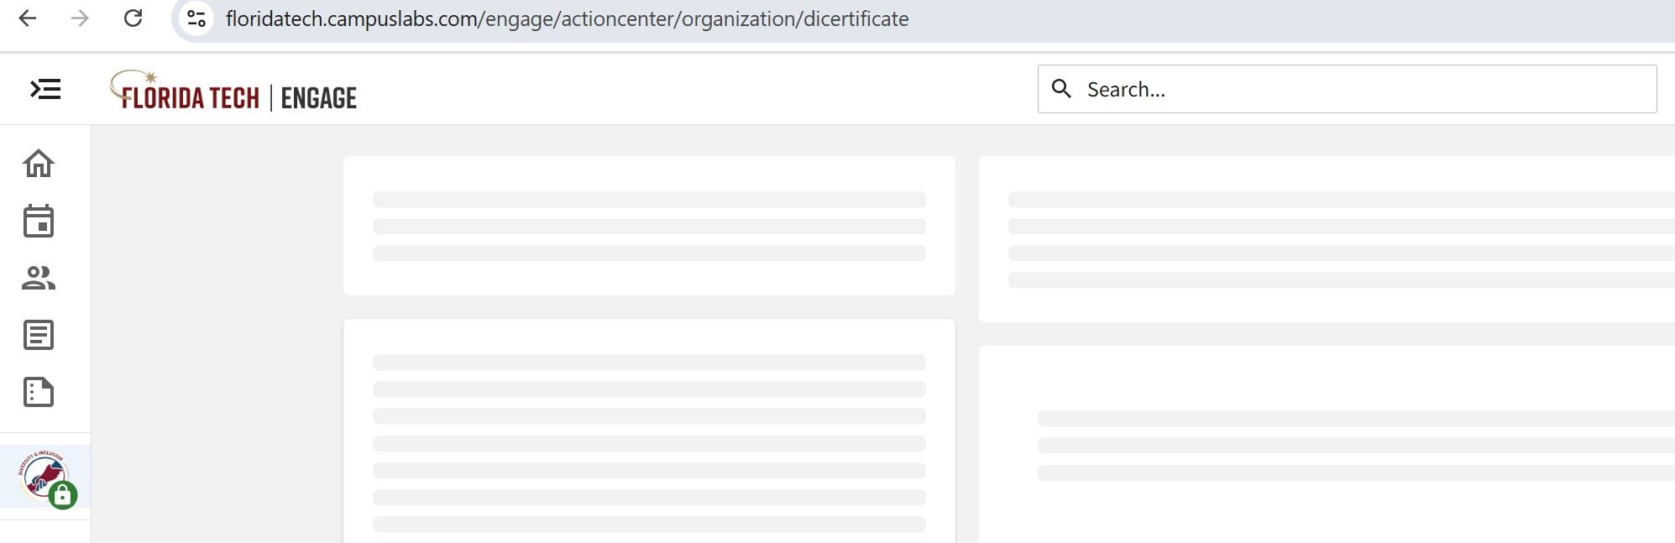
Task: Open the Home sidebar icon
Action: pos(39,163)
